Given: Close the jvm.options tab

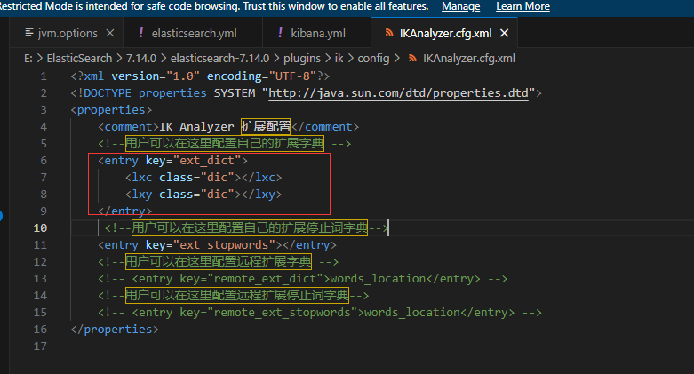Looking at the screenshot, I should pyautogui.click(x=110, y=33).
